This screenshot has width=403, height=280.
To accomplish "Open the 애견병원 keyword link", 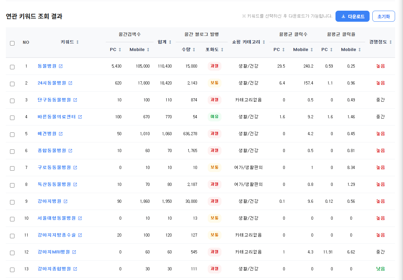I will [47, 134].
